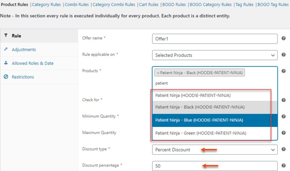Open help for Minimum Quantity
The image size is (290, 171).
click(x=283, y=116)
